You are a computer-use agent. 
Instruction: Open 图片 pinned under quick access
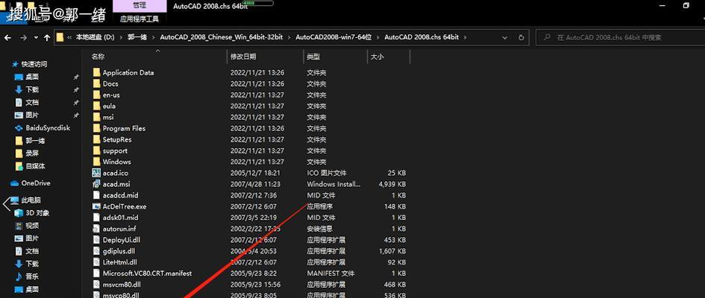(x=32, y=115)
